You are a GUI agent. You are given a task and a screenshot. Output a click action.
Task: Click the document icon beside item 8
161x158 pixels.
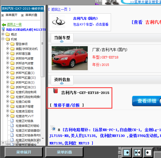pyautogui.click(x=53, y=128)
